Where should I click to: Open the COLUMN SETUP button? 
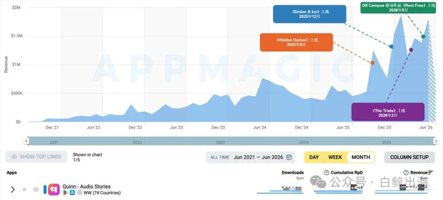(409, 157)
